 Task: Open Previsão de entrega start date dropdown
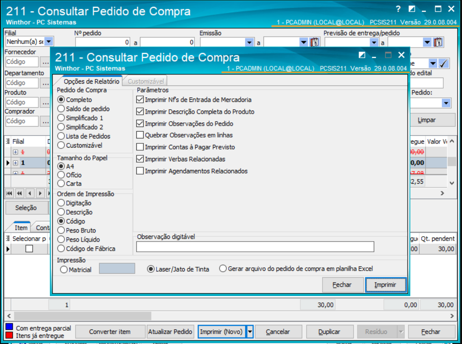point(374,42)
